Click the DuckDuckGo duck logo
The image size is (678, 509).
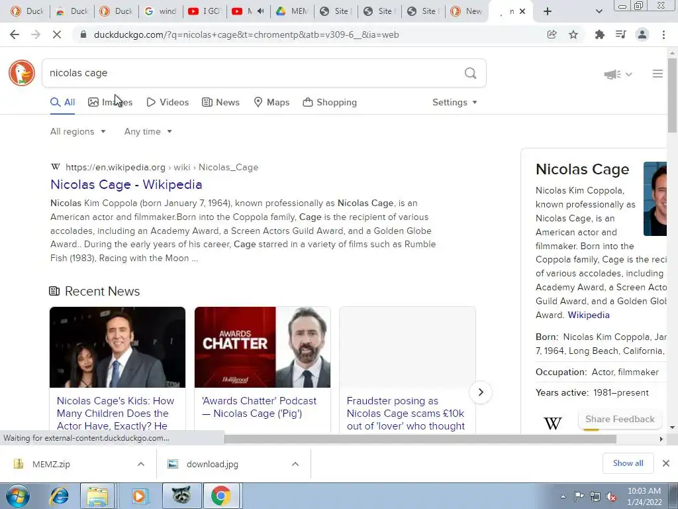click(x=22, y=73)
